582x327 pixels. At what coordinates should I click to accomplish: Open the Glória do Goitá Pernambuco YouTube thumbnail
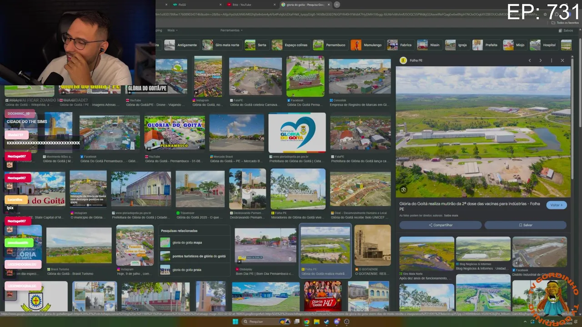coord(175,133)
